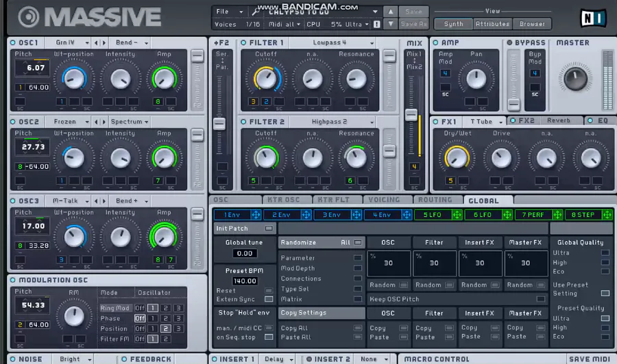Click the exclamation panic button
This screenshot has height=364, width=617.
[376, 25]
